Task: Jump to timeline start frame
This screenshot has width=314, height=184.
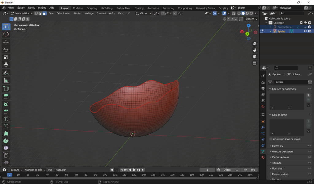Action: click(121, 170)
